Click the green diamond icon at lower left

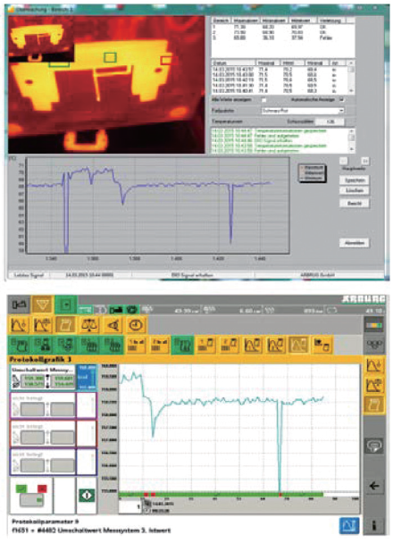pyautogui.click(x=87, y=495)
